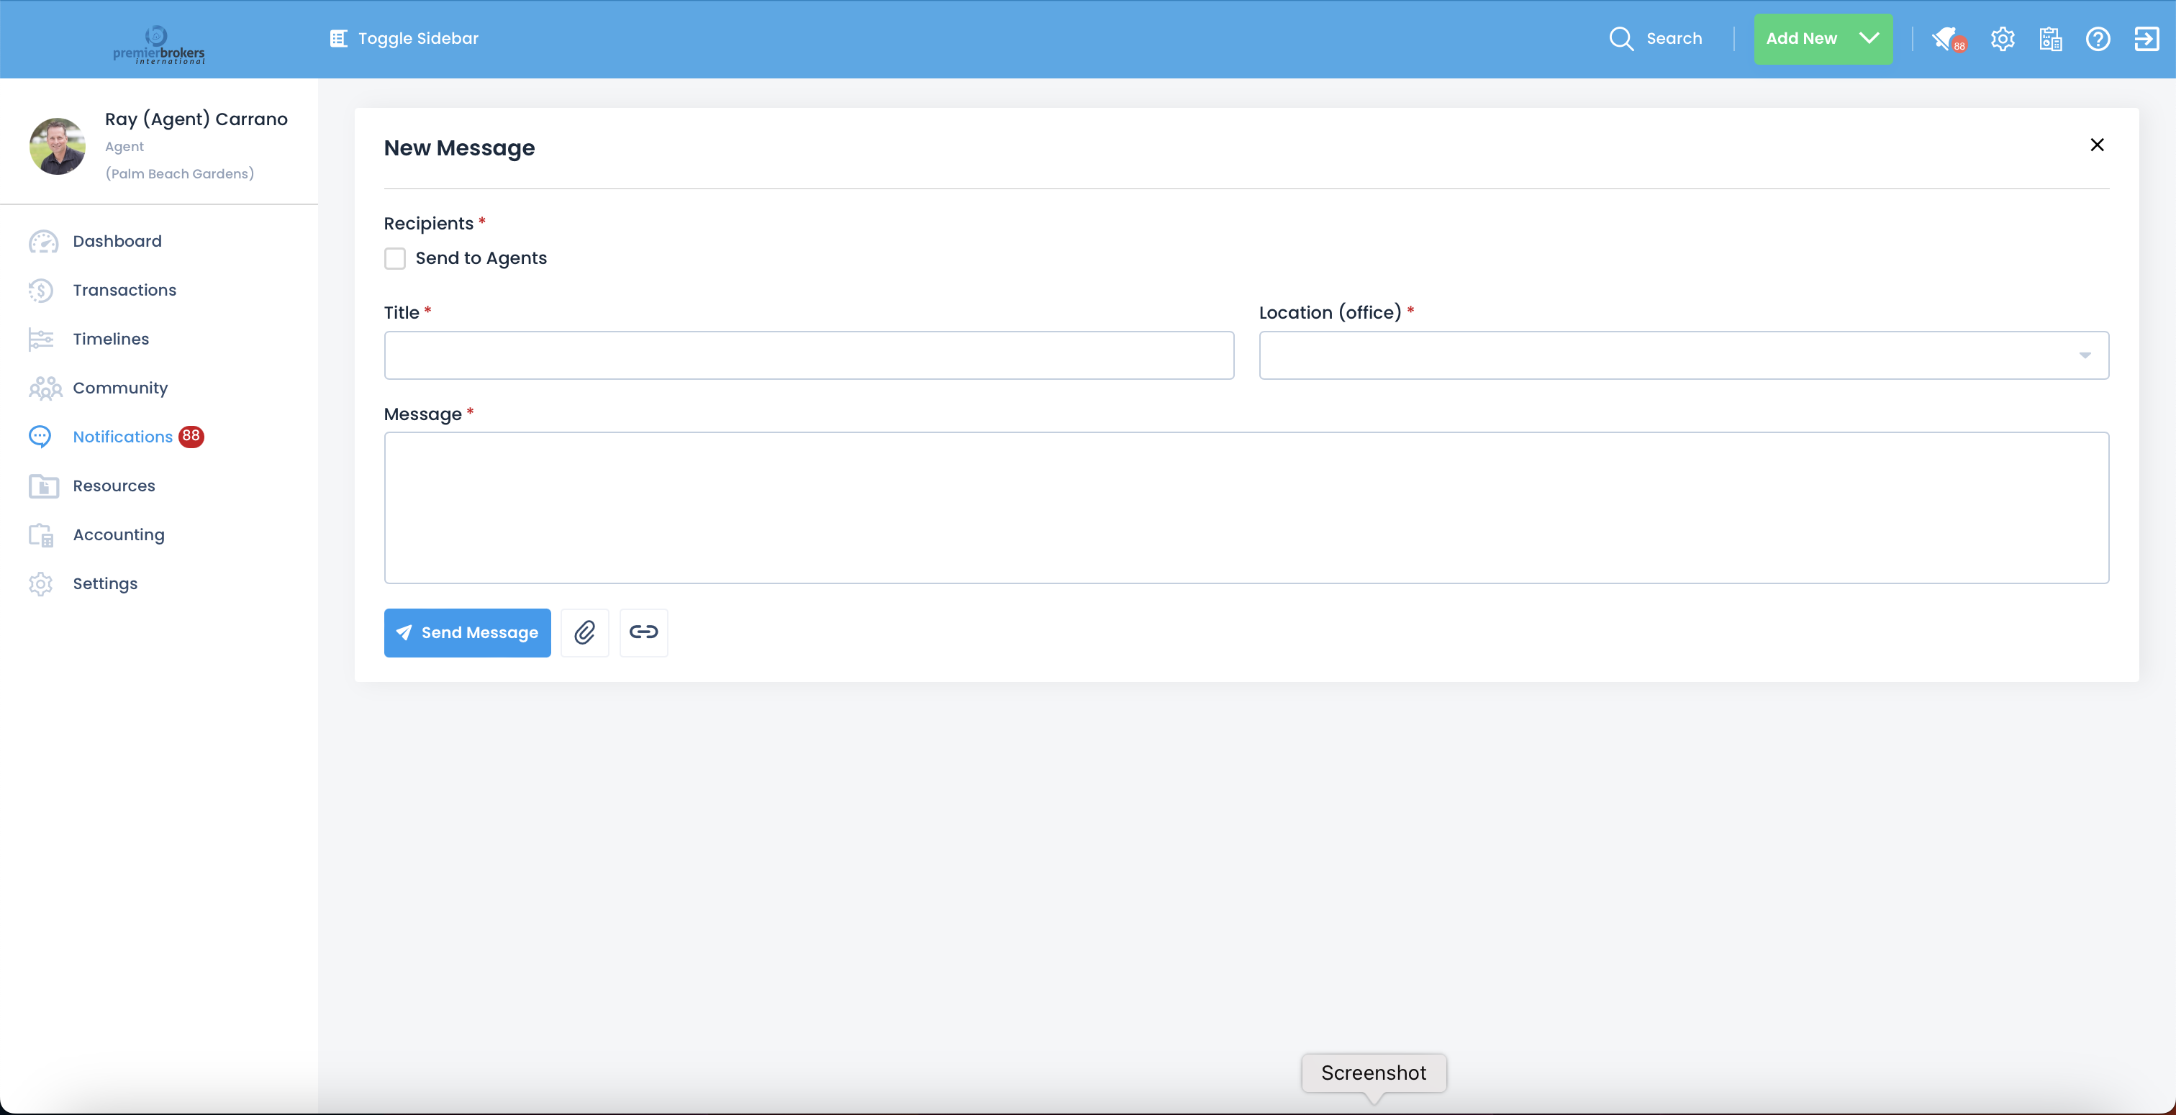Open the Location (office) dropdown

1684,355
